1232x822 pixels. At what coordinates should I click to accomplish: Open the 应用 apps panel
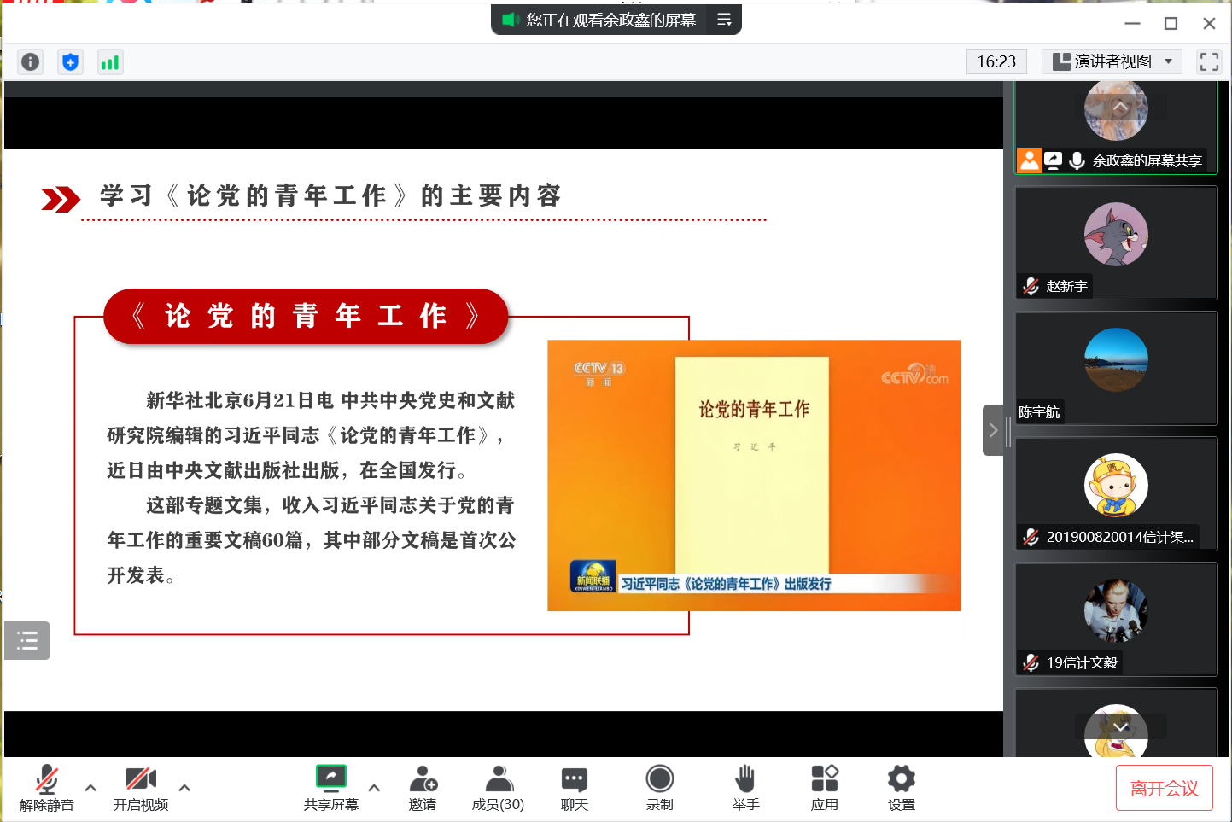tap(824, 788)
